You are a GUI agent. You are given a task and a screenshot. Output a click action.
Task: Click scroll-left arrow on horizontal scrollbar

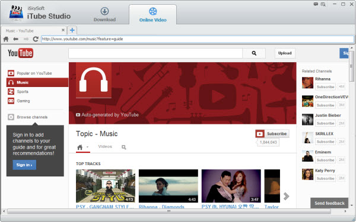[4, 211]
